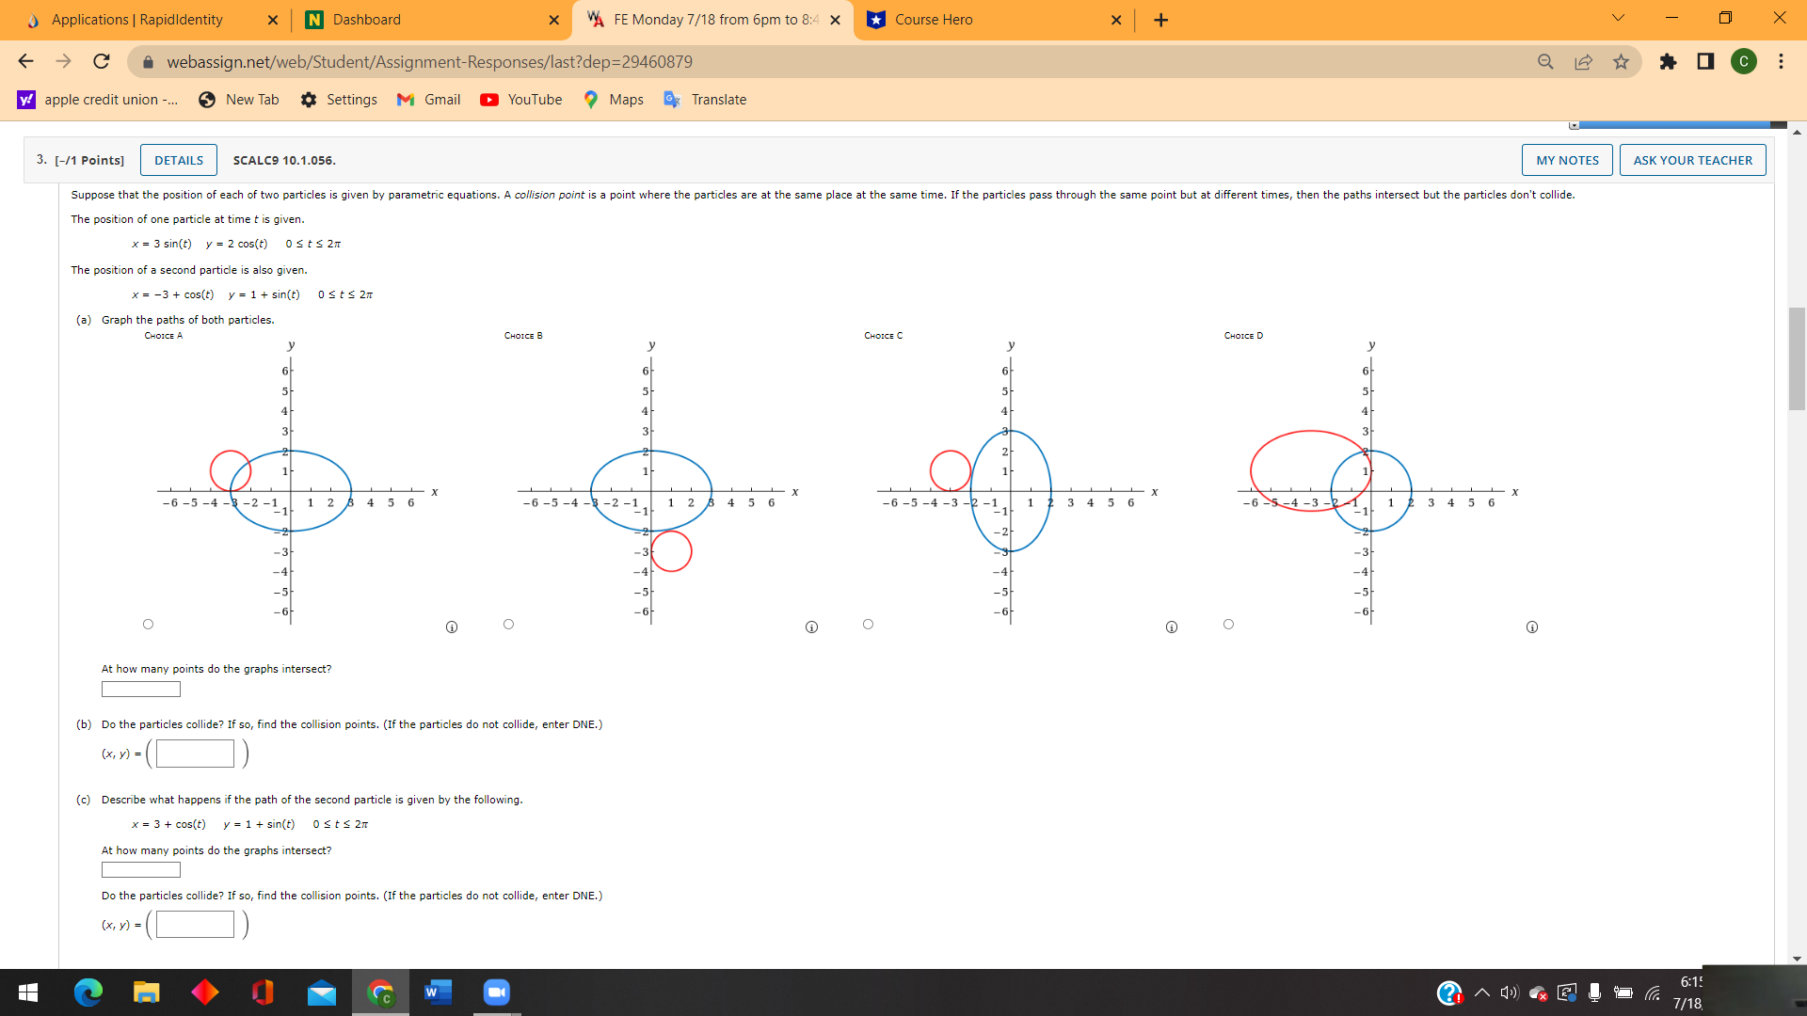Click the Extensions puzzle icon

tap(1669, 61)
